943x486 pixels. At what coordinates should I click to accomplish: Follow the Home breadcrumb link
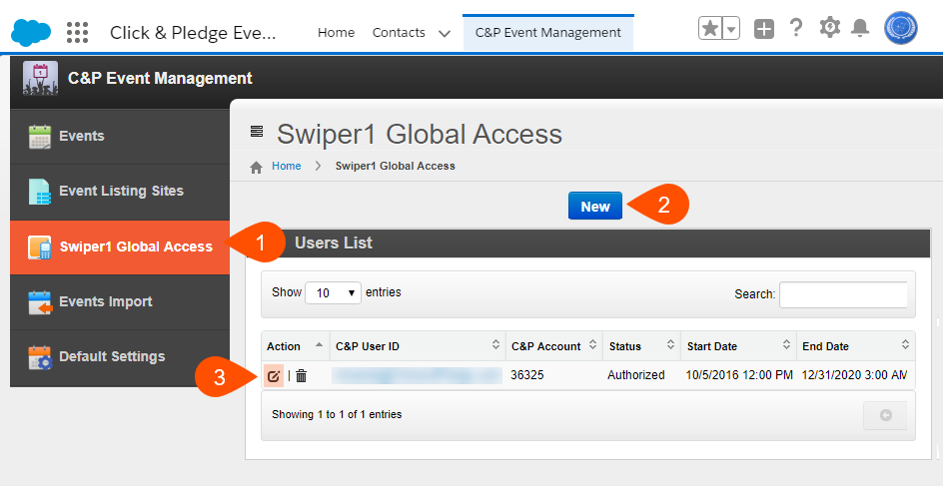coord(287,166)
